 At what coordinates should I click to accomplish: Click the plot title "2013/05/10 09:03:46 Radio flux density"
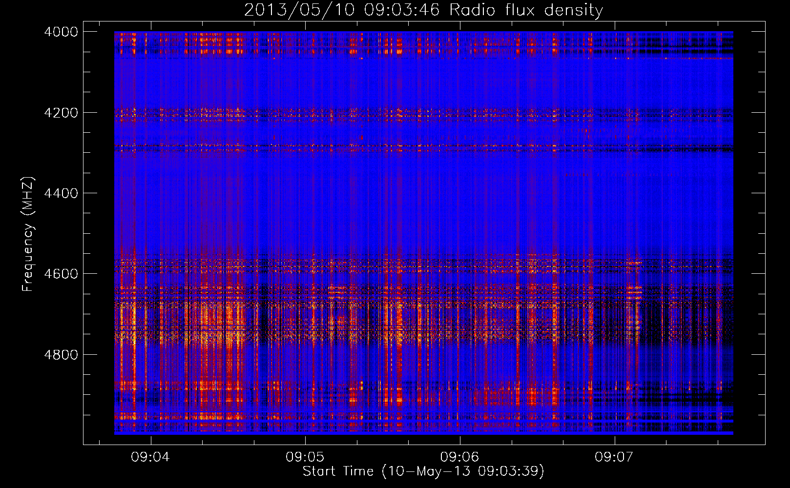pos(424,10)
